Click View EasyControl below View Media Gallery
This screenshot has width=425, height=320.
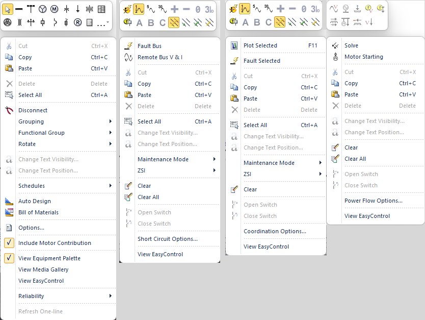pos(58,281)
